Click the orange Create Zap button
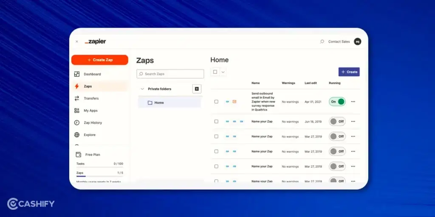 pyautogui.click(x=99, y=60)
